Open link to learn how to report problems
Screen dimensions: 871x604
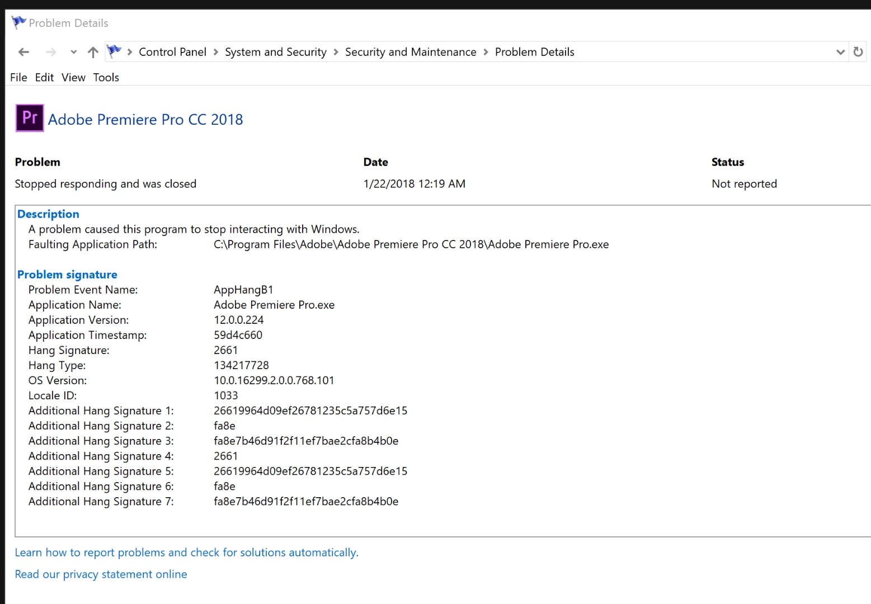point(186,553)
